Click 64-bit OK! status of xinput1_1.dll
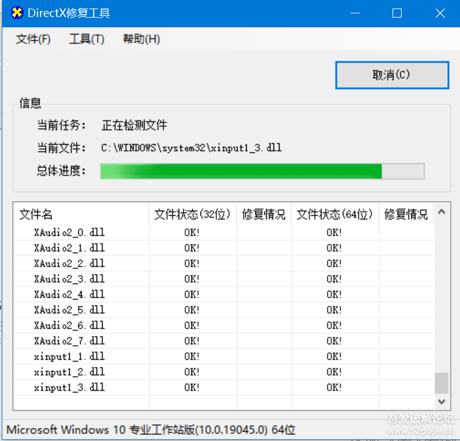The image size is (460, 441). coord(334,357)
